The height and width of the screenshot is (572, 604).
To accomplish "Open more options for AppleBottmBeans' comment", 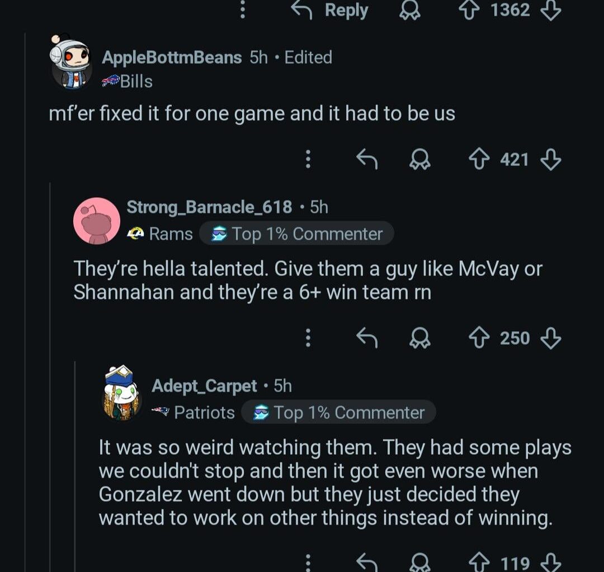I will (x=308, y=160).
